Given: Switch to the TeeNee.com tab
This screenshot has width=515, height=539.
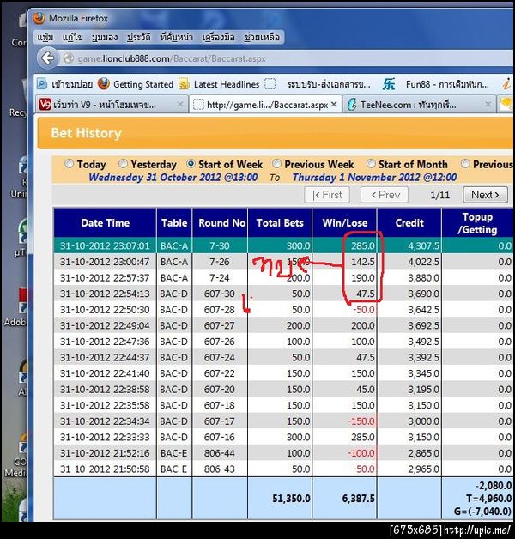Looking at the screenshot, I should pyautogui.click(x=419, y=104).
